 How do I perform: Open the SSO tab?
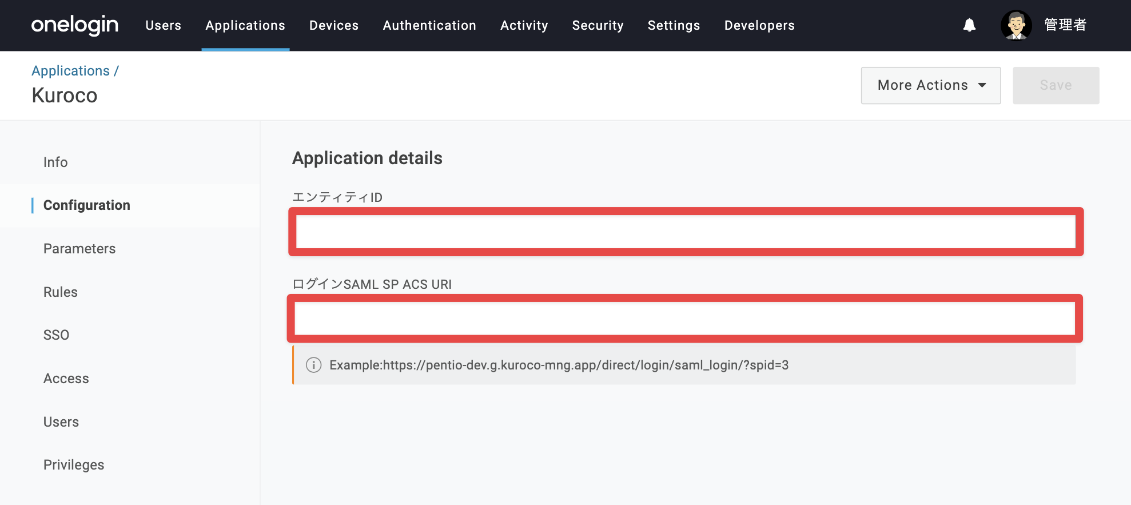(x=56, y=335)
